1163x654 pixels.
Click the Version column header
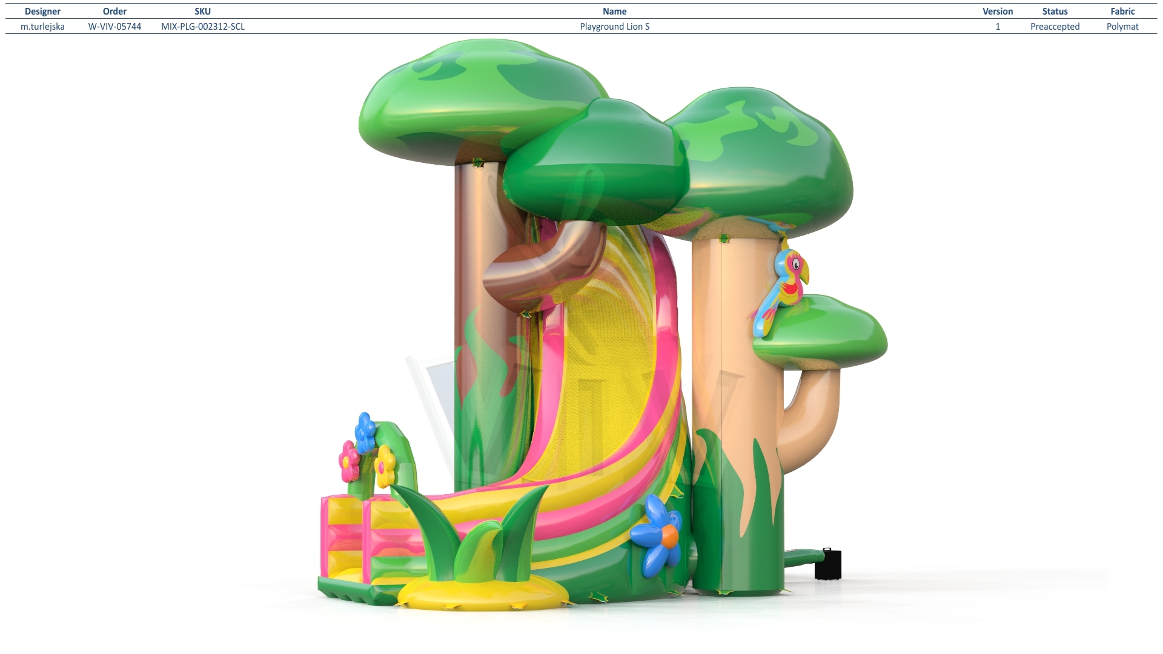click(998, 12)
